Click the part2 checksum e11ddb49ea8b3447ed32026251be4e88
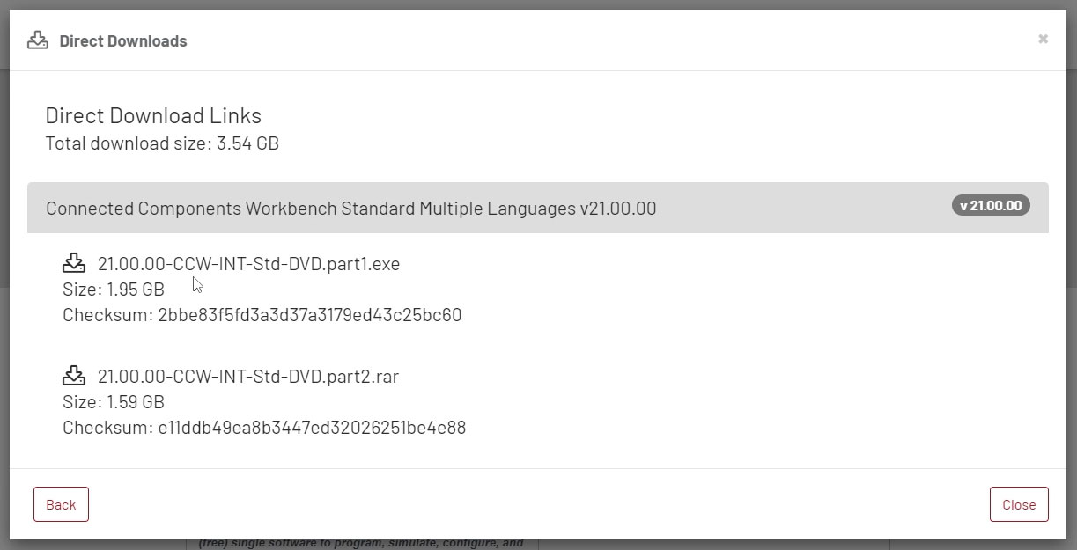 312,428
